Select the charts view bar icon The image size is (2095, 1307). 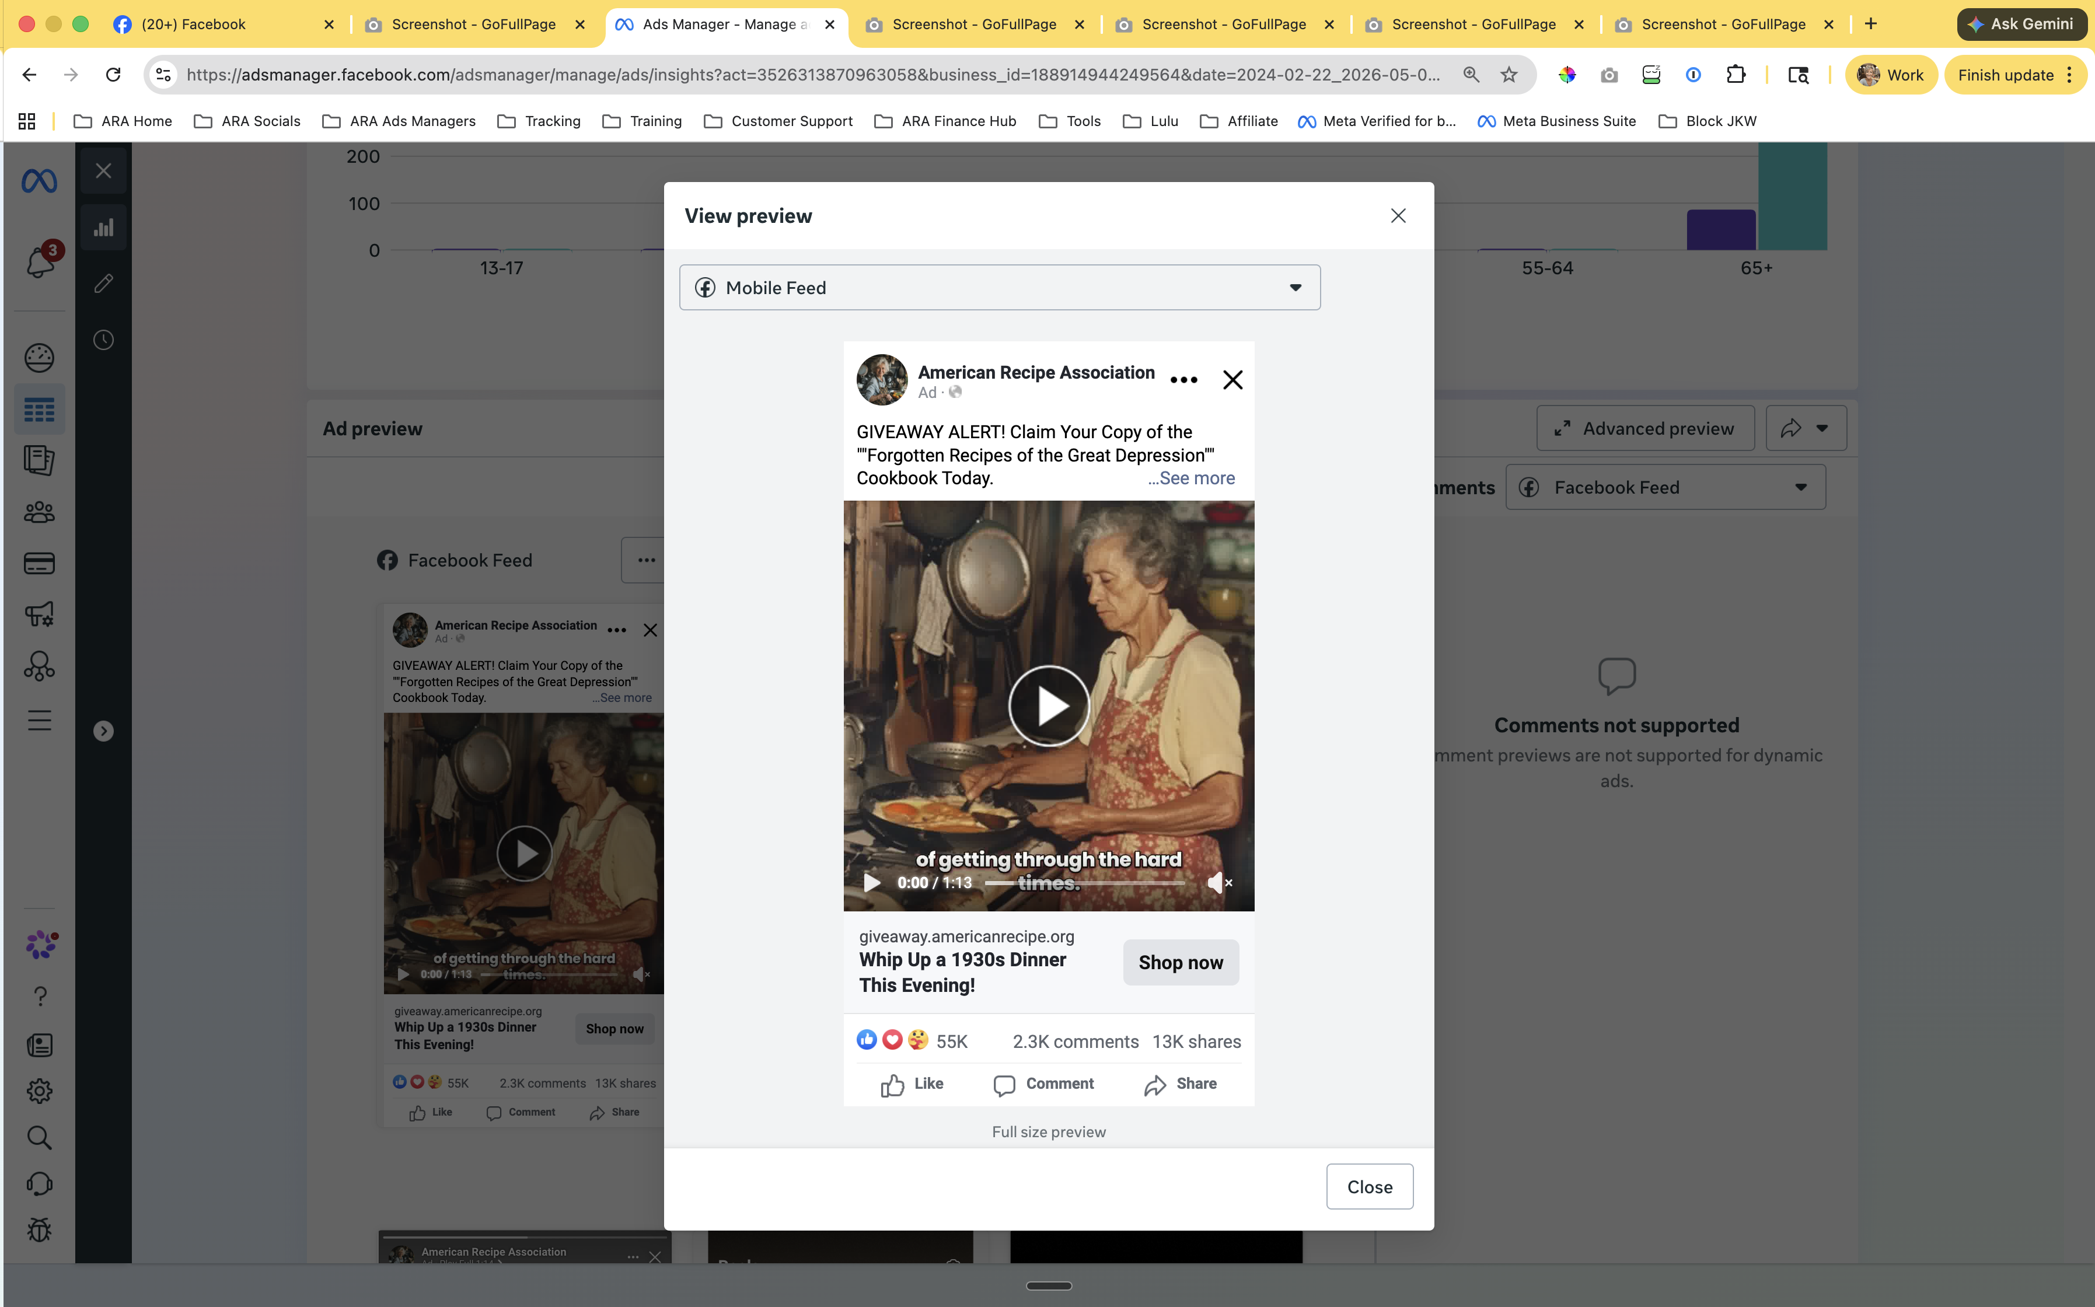point(104,228)
